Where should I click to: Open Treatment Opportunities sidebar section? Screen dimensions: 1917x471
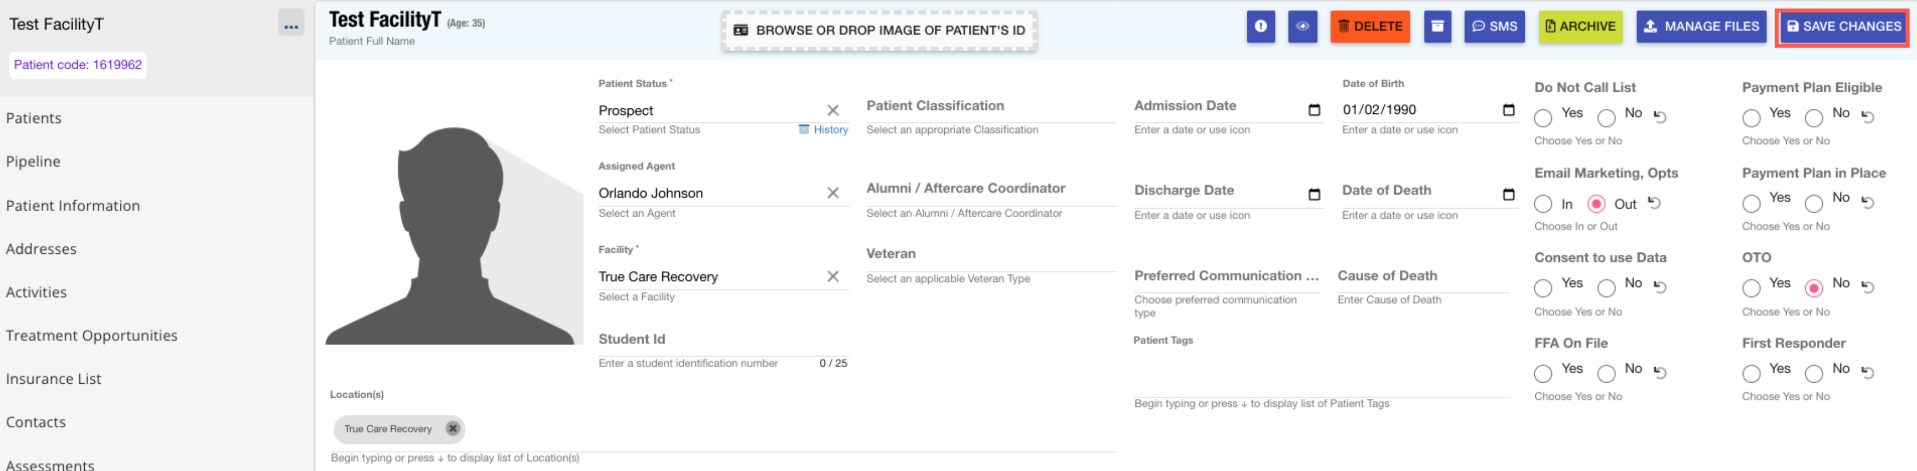point(92,336)
